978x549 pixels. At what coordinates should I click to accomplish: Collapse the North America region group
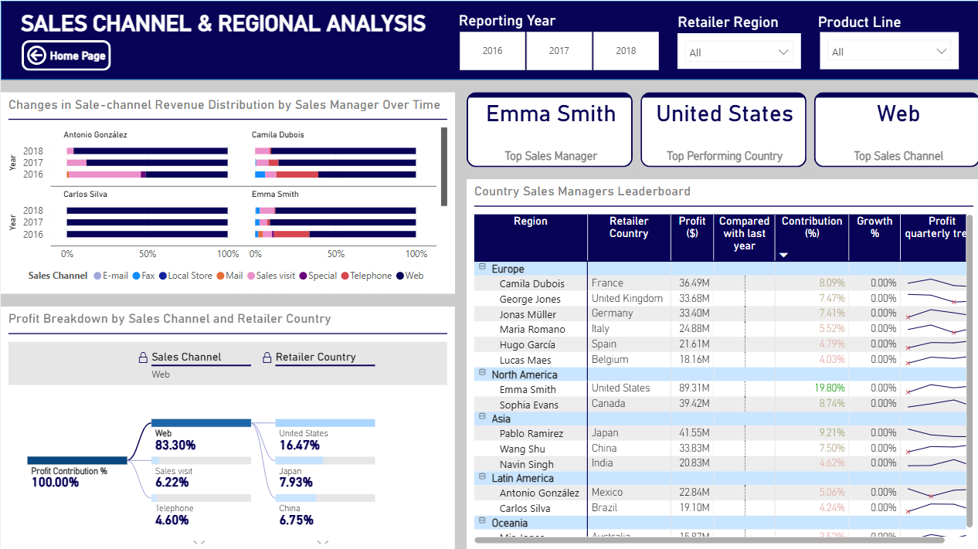pyautogui.click(x=482, y=374)
